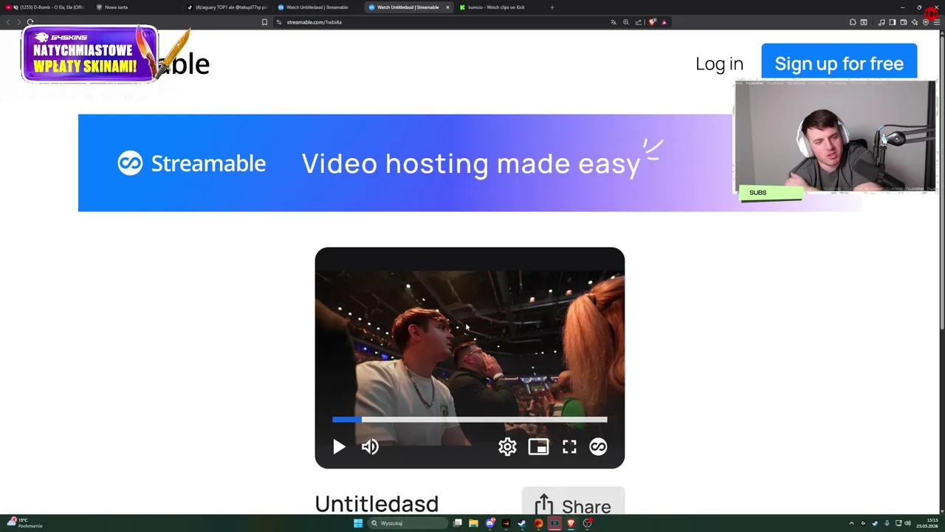Click the share page icon in the address bar
This screenshot has width=945, height=532.
pyautogui.click(x=639, y=22)
